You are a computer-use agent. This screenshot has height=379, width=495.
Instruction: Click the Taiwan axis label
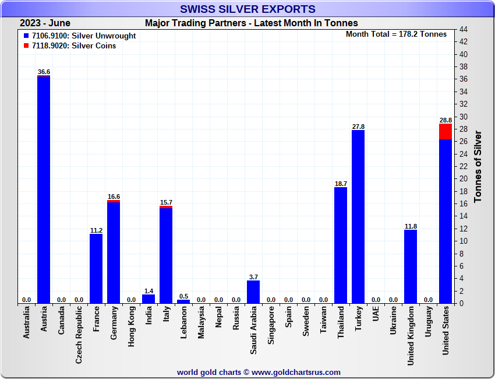pos(323,320)
